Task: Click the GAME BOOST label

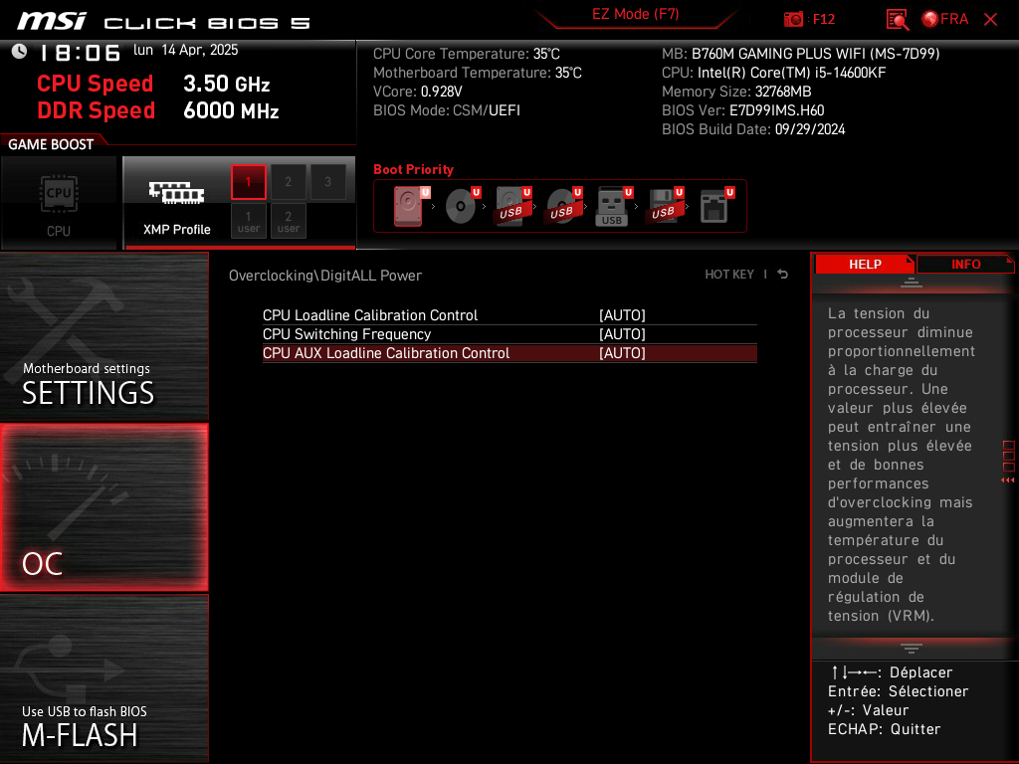Action: coord(51,144)
